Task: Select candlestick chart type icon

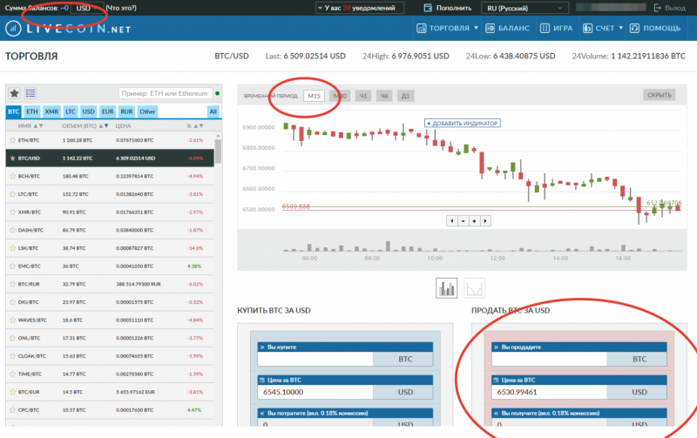Action: click(x=446, y=288)
